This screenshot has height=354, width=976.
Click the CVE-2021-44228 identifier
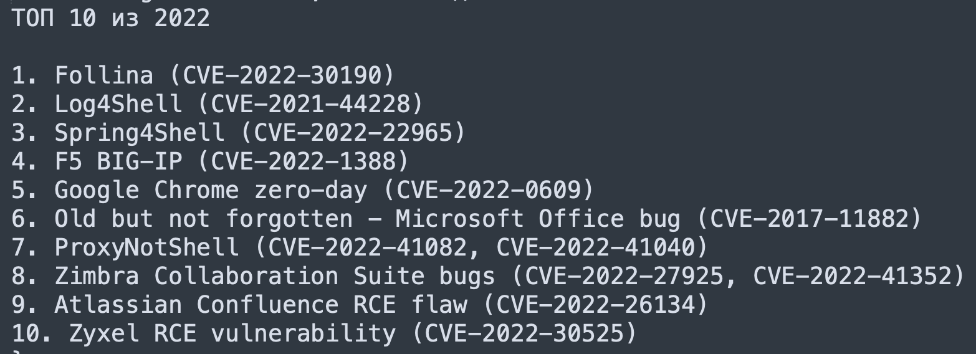[x=310, y=104]
